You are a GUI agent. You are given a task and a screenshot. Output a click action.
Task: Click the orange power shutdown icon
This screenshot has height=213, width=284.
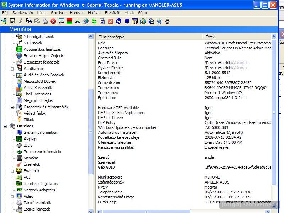(110, 21)
